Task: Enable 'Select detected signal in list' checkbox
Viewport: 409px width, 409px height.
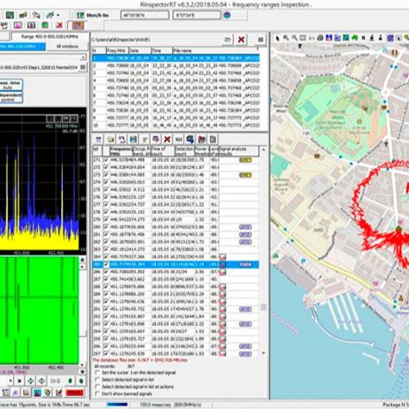Action: 97,380
